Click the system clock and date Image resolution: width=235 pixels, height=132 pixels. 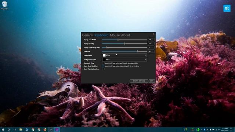click(224, 129)
